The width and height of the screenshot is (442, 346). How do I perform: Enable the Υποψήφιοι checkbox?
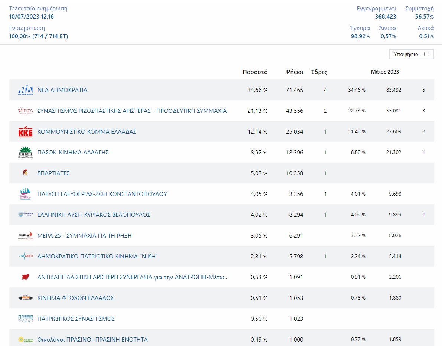[426, 54]
